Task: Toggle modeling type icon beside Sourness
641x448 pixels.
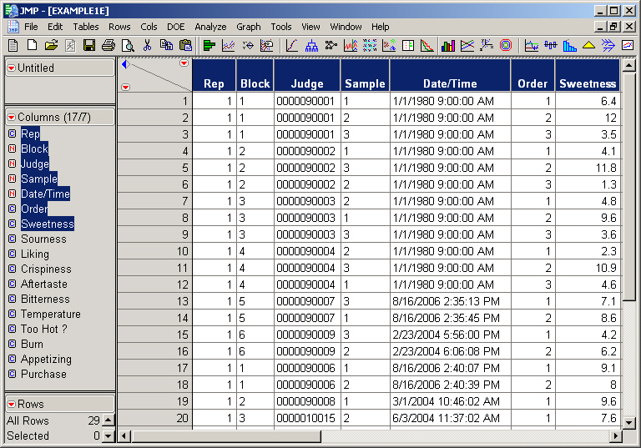Action: 13,239
